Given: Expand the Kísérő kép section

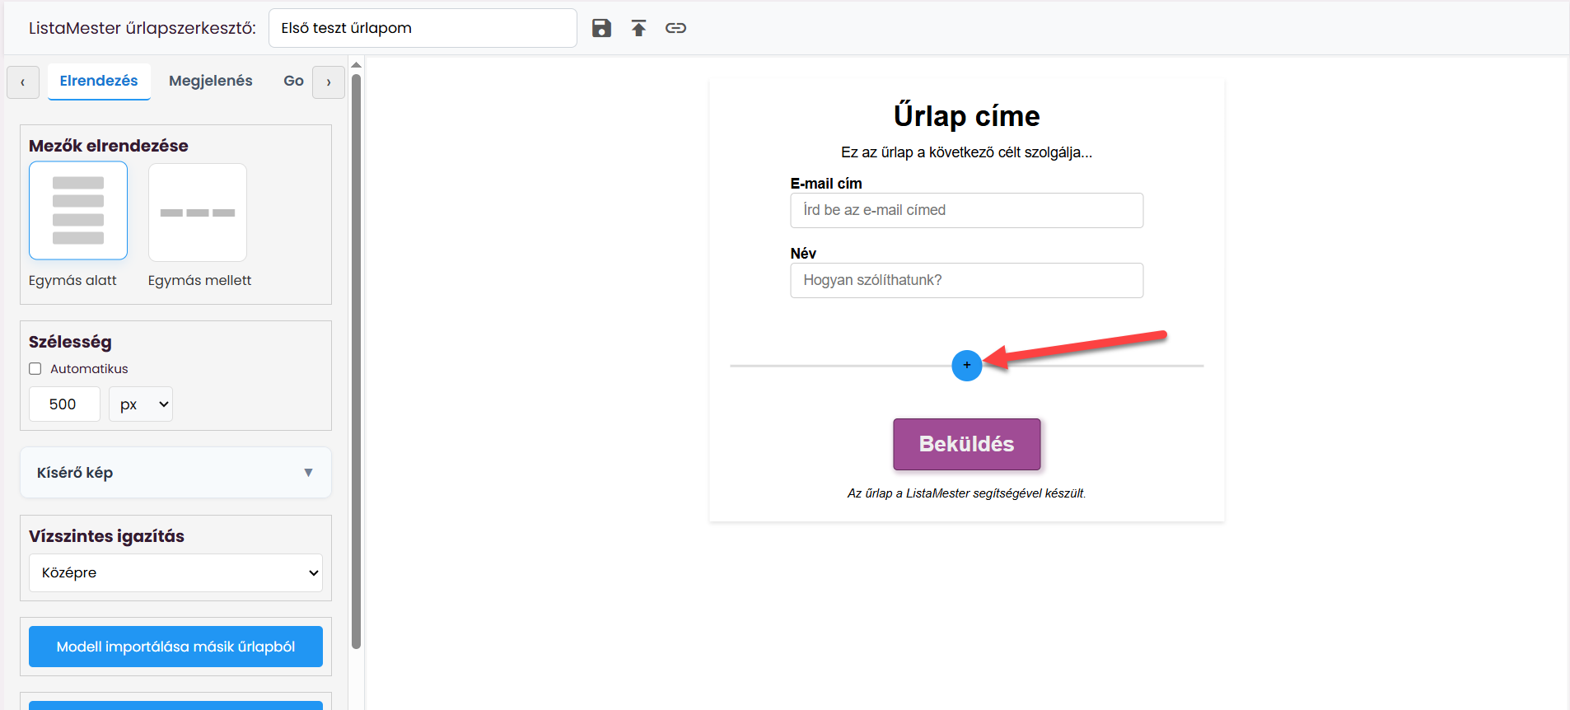Looking at the screenshot, I should pos(175,473).
